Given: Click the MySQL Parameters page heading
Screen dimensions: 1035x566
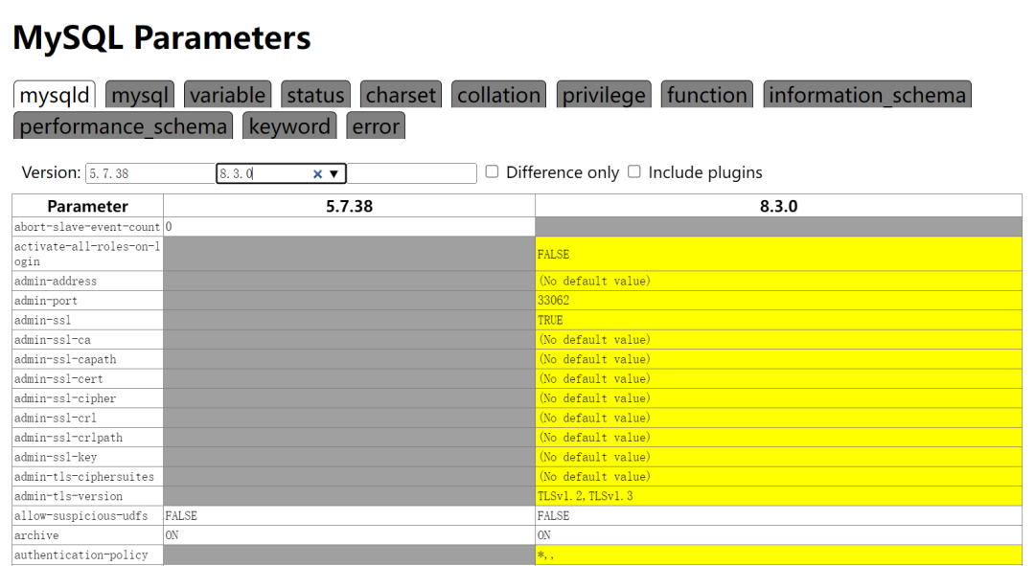Looking at the screenshot, I should pos(162,37).
